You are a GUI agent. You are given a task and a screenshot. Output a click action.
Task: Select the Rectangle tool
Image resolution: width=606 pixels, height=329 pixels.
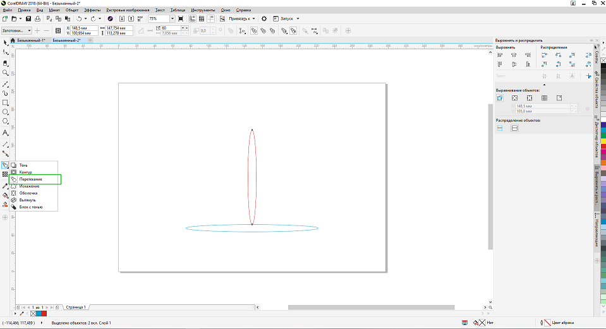pos(5,103)
